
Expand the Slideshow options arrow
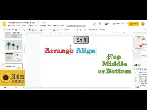click(126, 24)
